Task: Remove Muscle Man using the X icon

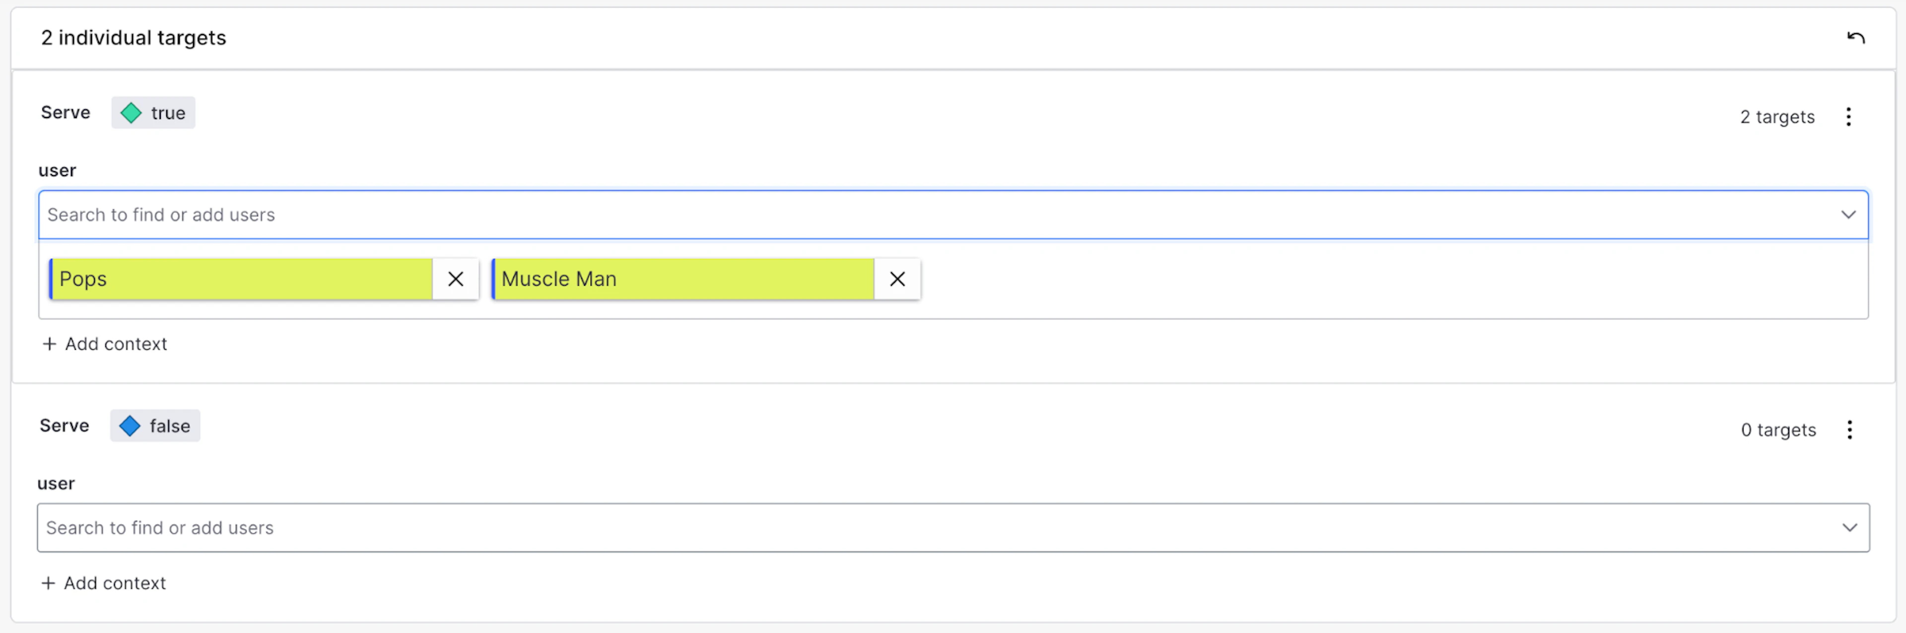Action: click(897, 279)
